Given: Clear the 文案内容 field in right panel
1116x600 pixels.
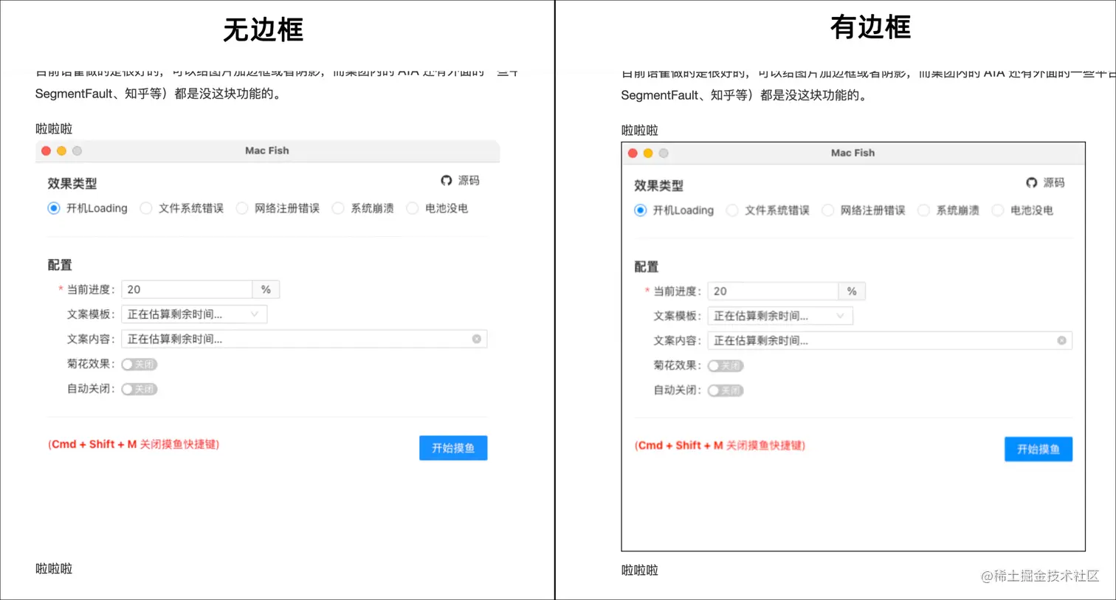Looking at the screenshot, I should (x=1061, y=341).
